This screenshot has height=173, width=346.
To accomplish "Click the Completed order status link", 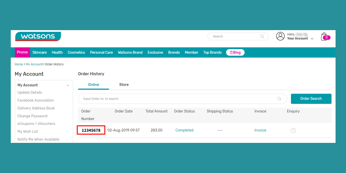I will click(184, 130).
